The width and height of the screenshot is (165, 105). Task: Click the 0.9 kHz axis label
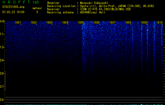2,60
